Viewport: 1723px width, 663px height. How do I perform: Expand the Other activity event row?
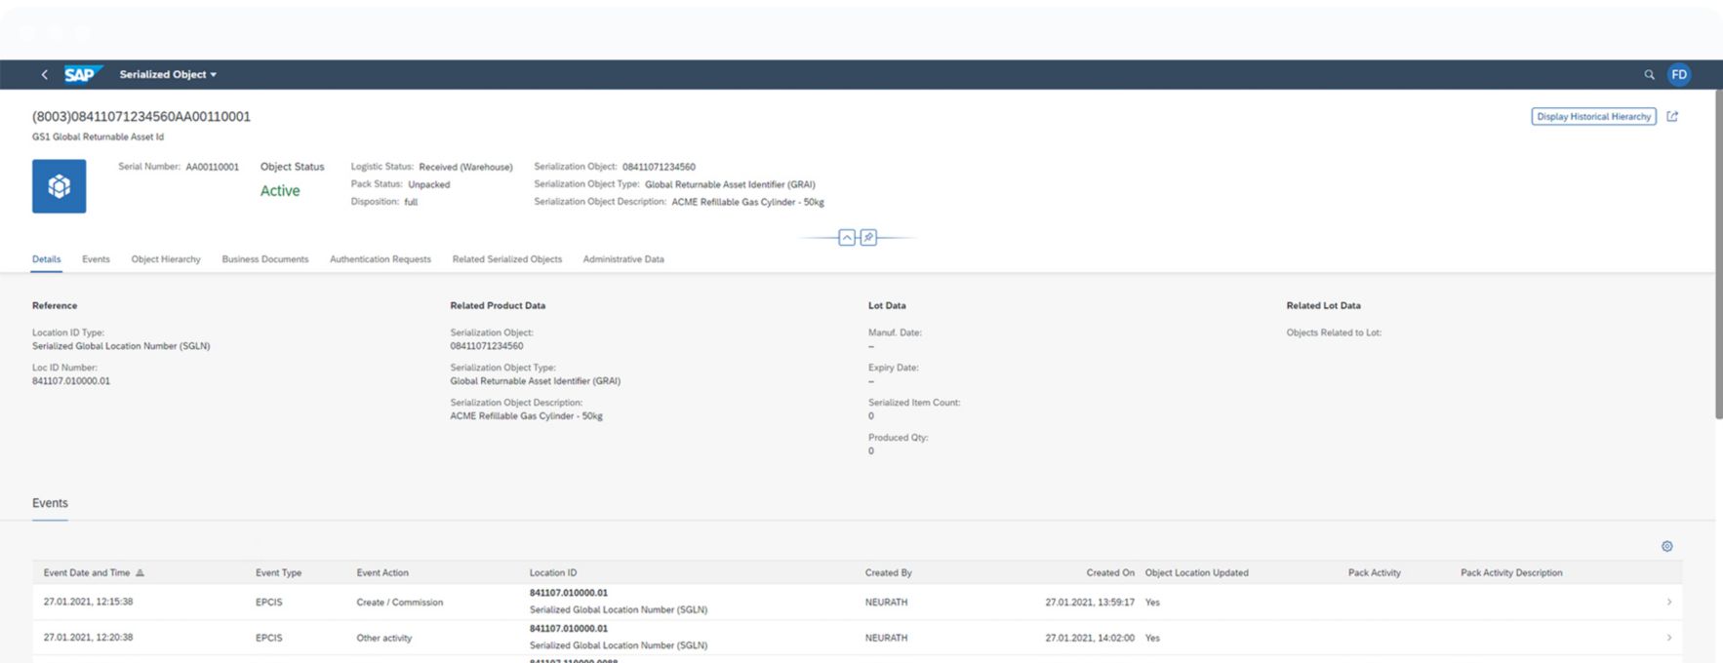pos(1668,638)
